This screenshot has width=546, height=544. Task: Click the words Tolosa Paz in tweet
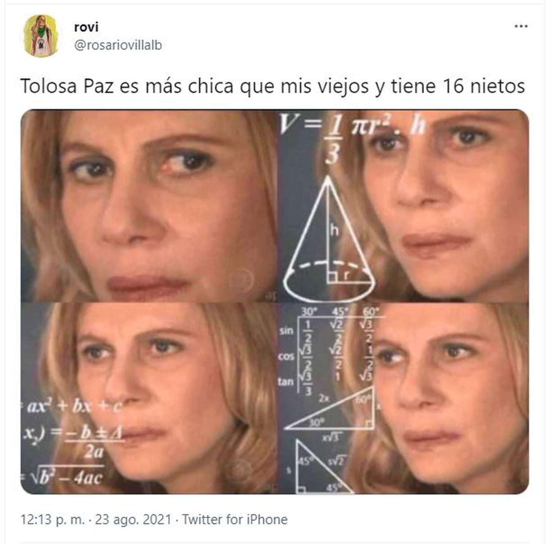point(67,86)
